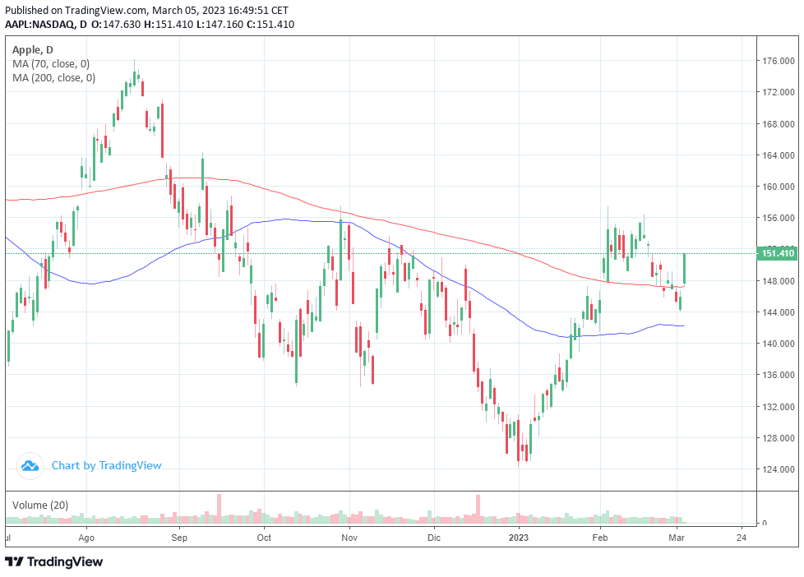Click the AAPL:NASDAQ OHLC header line
The image size is (804, 577).
point(150,24)
